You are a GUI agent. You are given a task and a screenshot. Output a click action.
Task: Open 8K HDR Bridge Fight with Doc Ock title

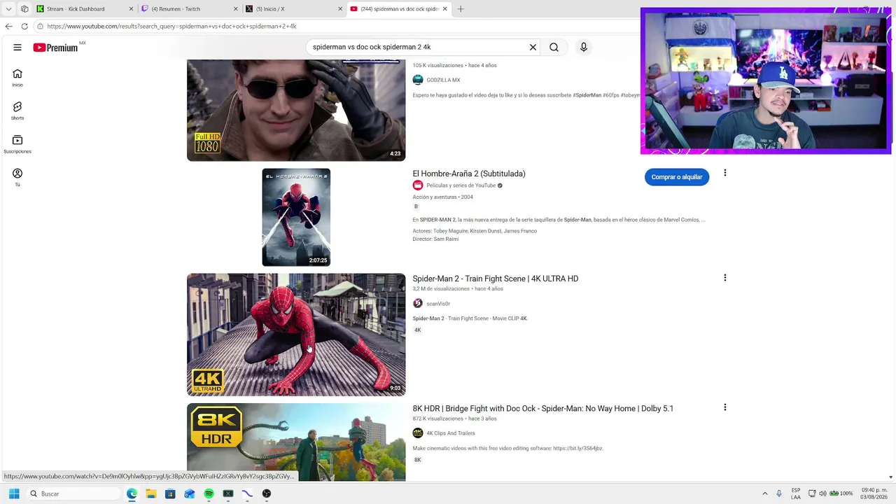[x=543, y=408]
